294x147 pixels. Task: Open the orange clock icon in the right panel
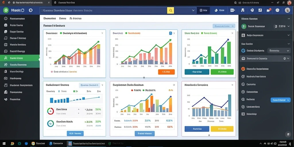tap(243, 69)
